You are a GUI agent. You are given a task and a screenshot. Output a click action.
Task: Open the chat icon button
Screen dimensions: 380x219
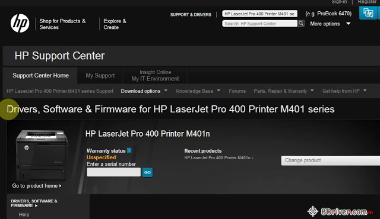point(368,13)
